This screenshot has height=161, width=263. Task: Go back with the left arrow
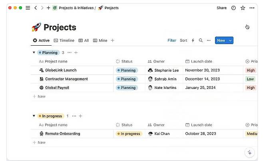pyautogui.click(x=36, y=8)
